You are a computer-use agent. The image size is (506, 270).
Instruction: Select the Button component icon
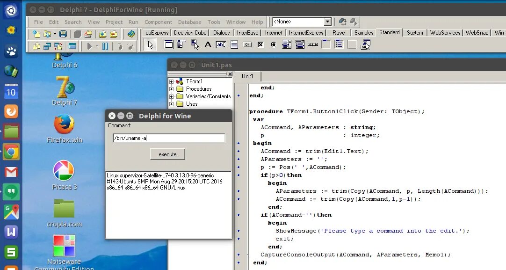pos(247,44)
